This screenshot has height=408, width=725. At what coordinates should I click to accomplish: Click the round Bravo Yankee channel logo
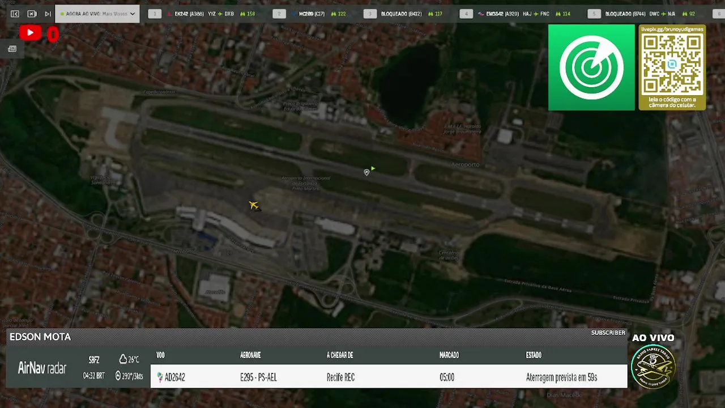(x=653, y=365)
